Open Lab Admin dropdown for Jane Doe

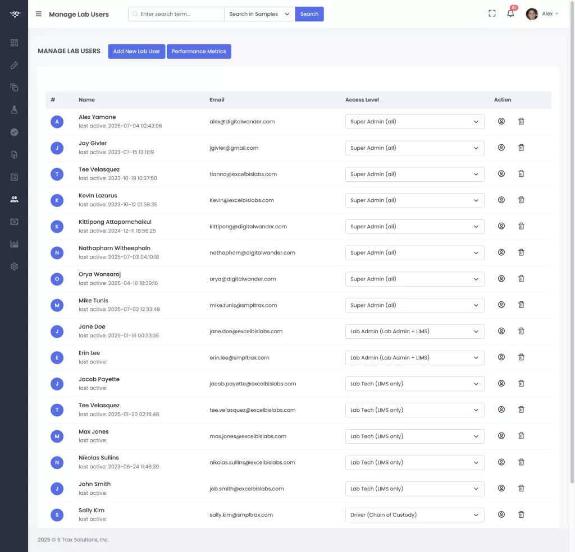click(414, 332)
